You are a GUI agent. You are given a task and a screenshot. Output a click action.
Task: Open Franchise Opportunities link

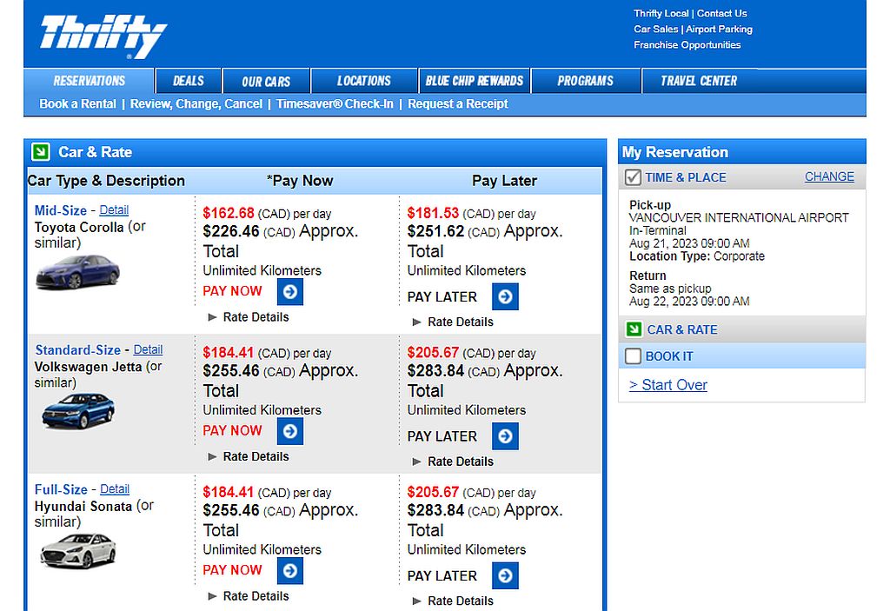(687, 45)
